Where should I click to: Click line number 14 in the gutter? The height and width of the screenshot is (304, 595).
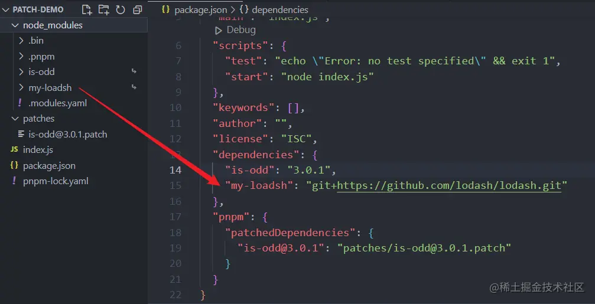(175, 170)
